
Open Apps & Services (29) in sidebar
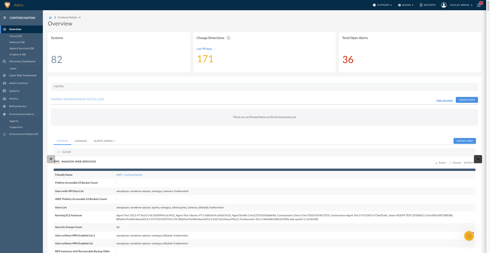tap(22, 48)
